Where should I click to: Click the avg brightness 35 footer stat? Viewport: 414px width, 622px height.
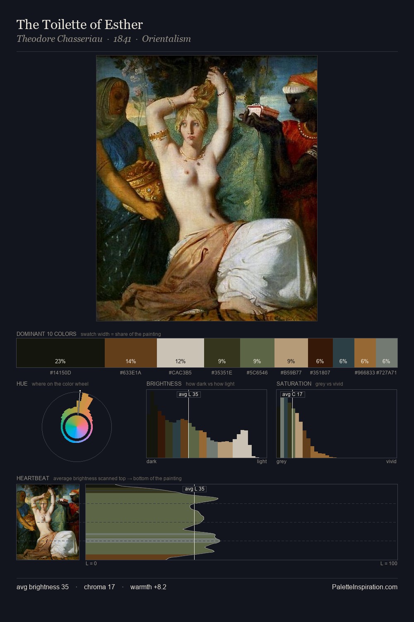(43, 587)
